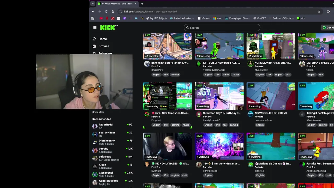Bookmark this page using the star icon
Image resolution: width=334 pixels, height=188 pixels.
[319, 11]
